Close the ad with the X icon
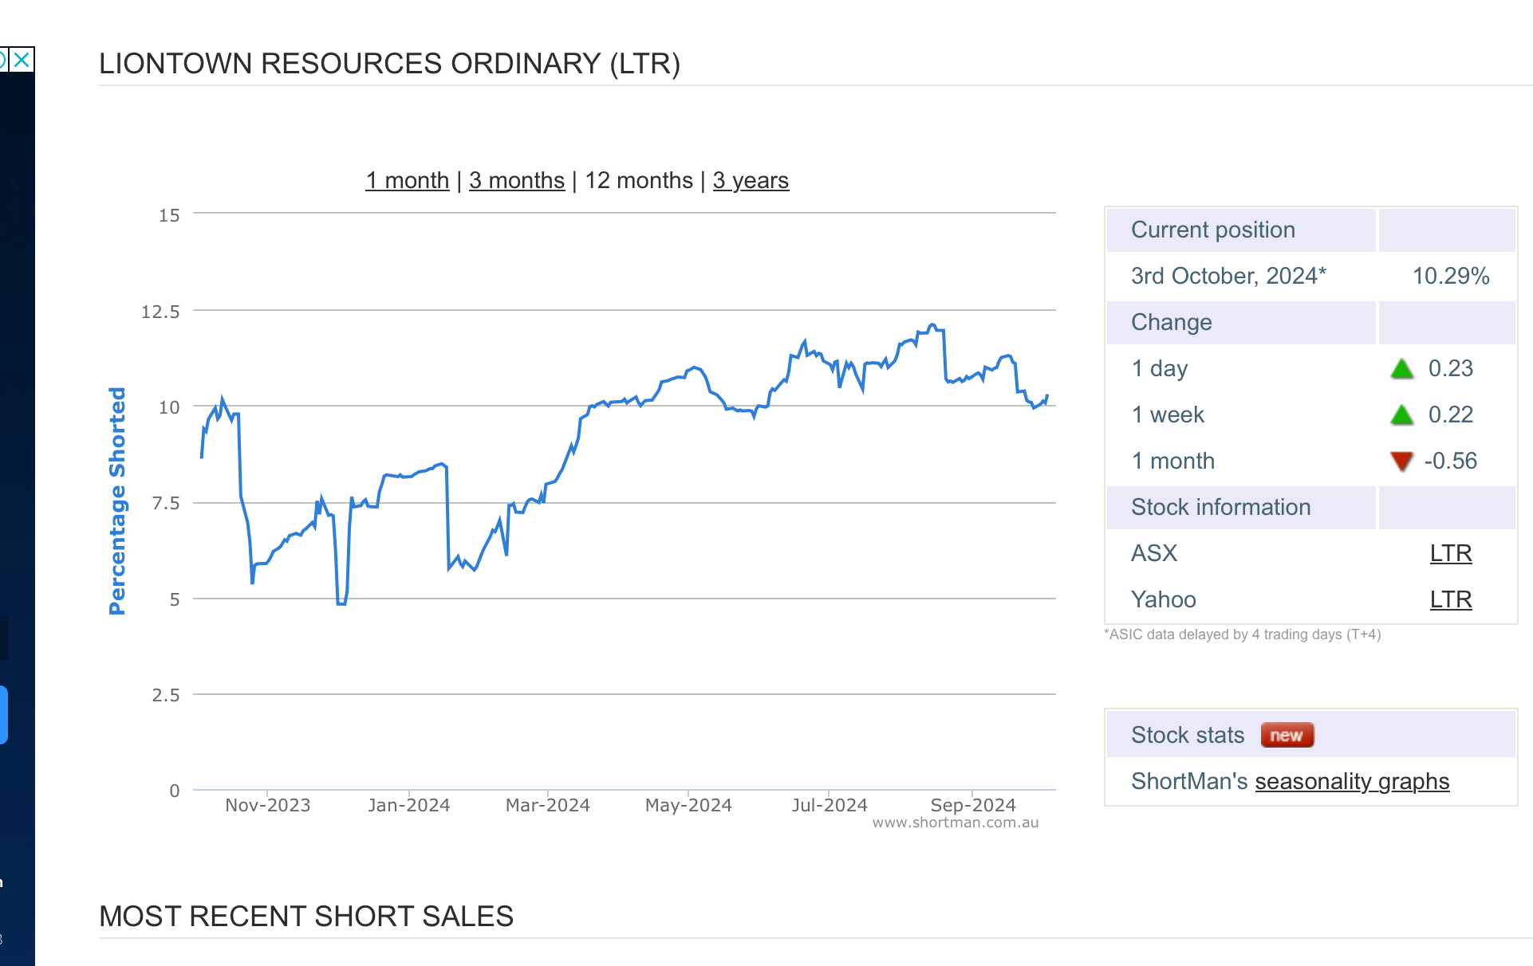Viewport: 1533px width, 966px height. 22,60
